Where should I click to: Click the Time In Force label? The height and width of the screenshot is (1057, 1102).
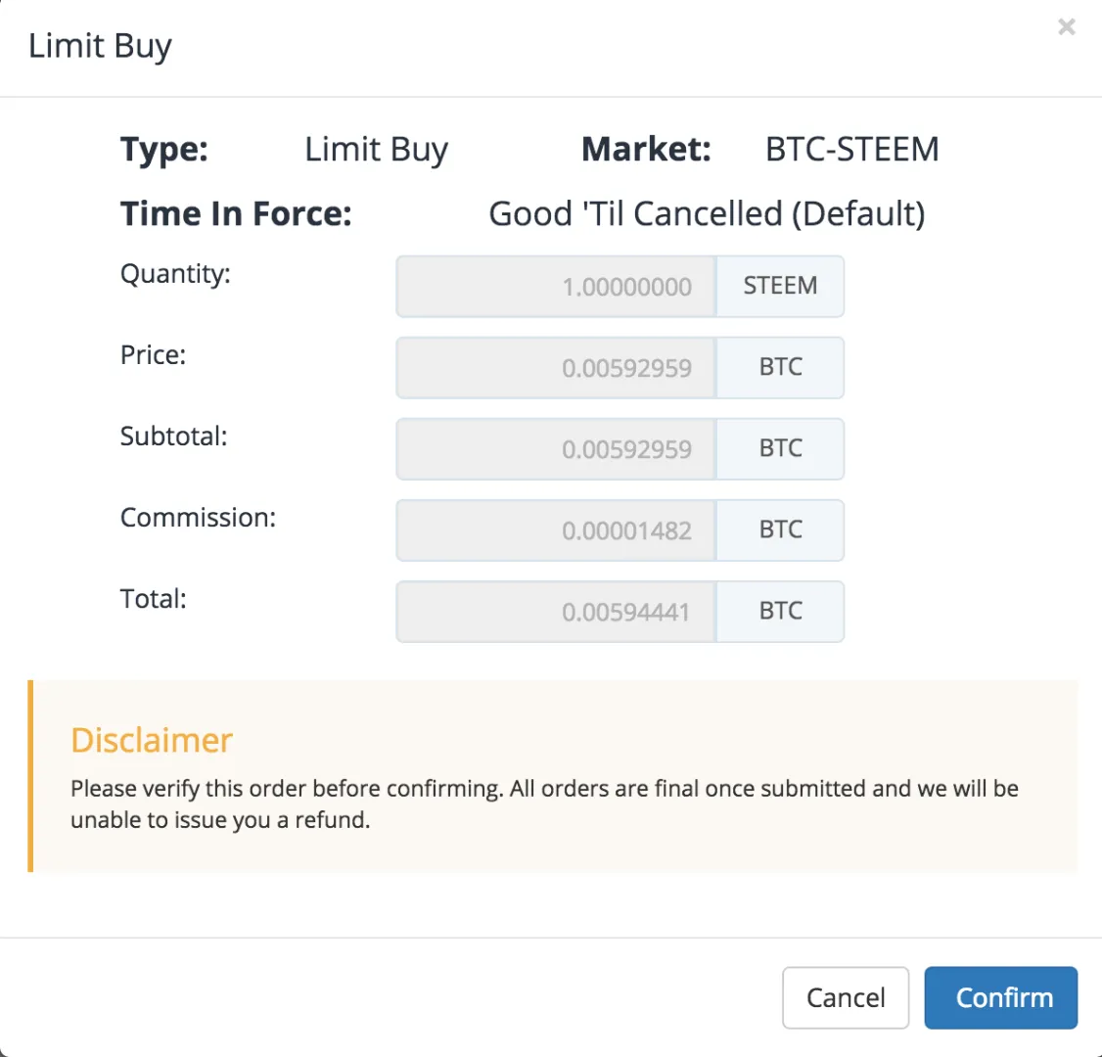(x=236, y=213)
